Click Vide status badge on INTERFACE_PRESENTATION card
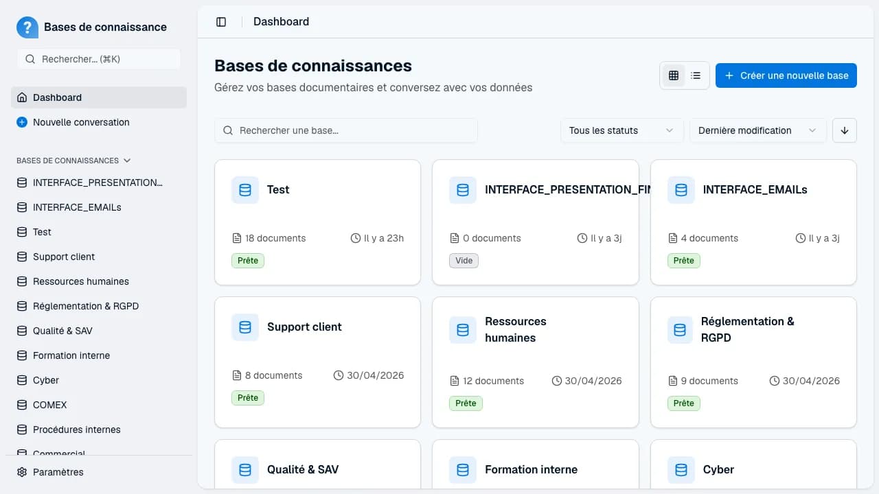The width and height of the screenshot is (879, 494). click(x=464, y=261)
